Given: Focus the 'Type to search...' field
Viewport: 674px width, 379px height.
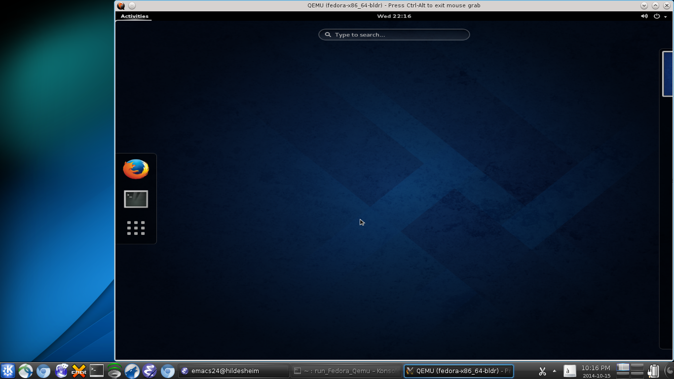Looking at the screenshot, I should pos(394,35).
